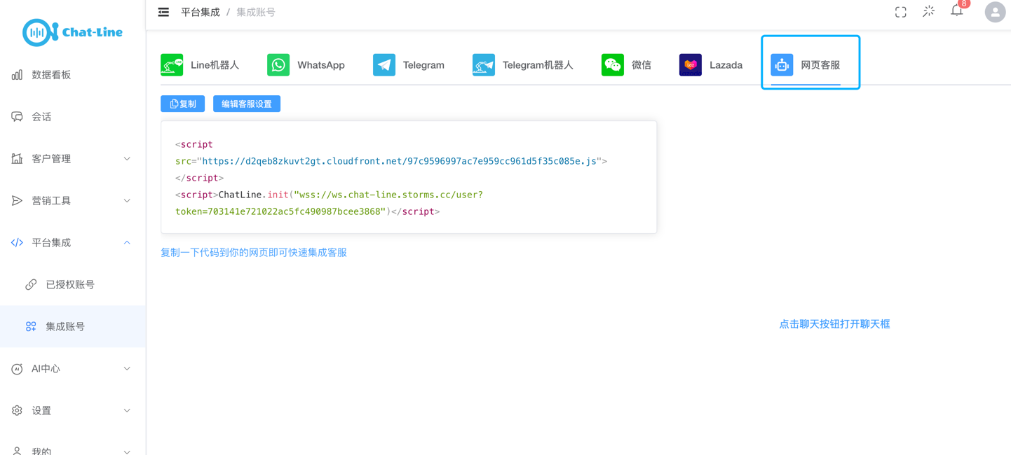The width and height of the screenshot is (1011, 455).
Task: Click the token=703141e7 code line
Action: coord(280,211)
